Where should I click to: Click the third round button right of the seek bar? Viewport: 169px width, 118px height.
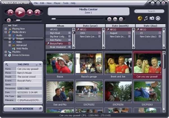121,19
